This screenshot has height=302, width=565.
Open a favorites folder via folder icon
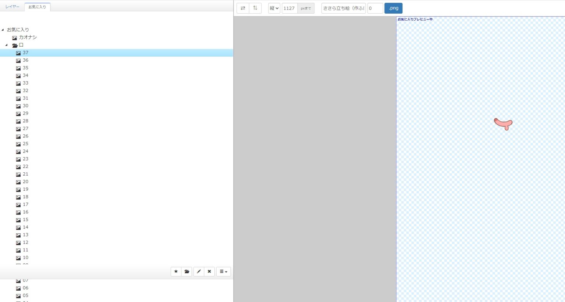pyautogui.click(x=187, y=271)
